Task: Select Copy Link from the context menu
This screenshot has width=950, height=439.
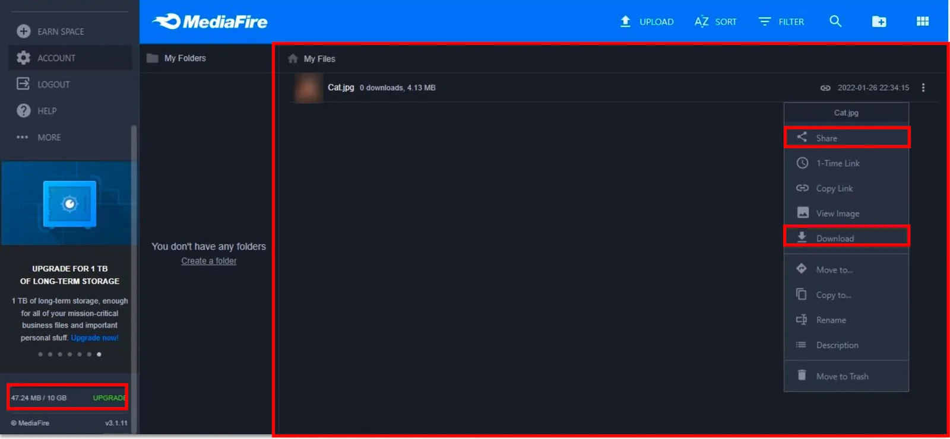Action: (x=847, y=188)
